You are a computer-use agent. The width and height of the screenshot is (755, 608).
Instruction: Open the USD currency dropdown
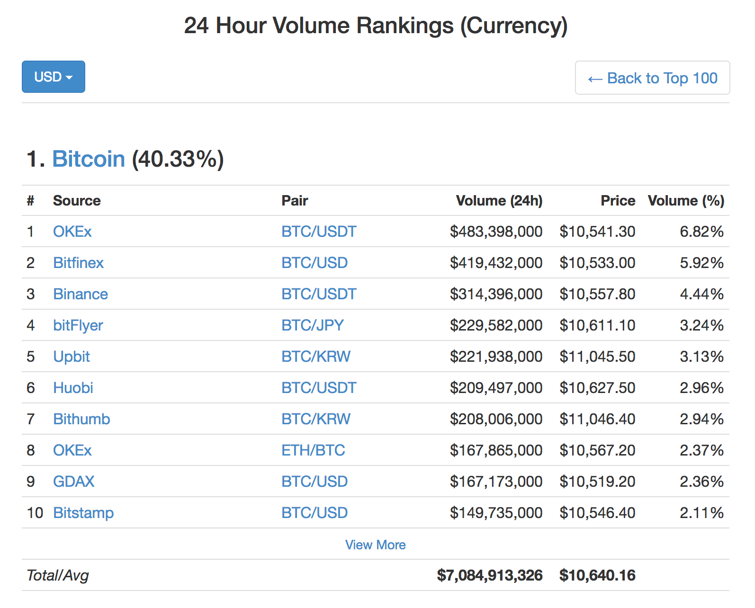(54, 77)
